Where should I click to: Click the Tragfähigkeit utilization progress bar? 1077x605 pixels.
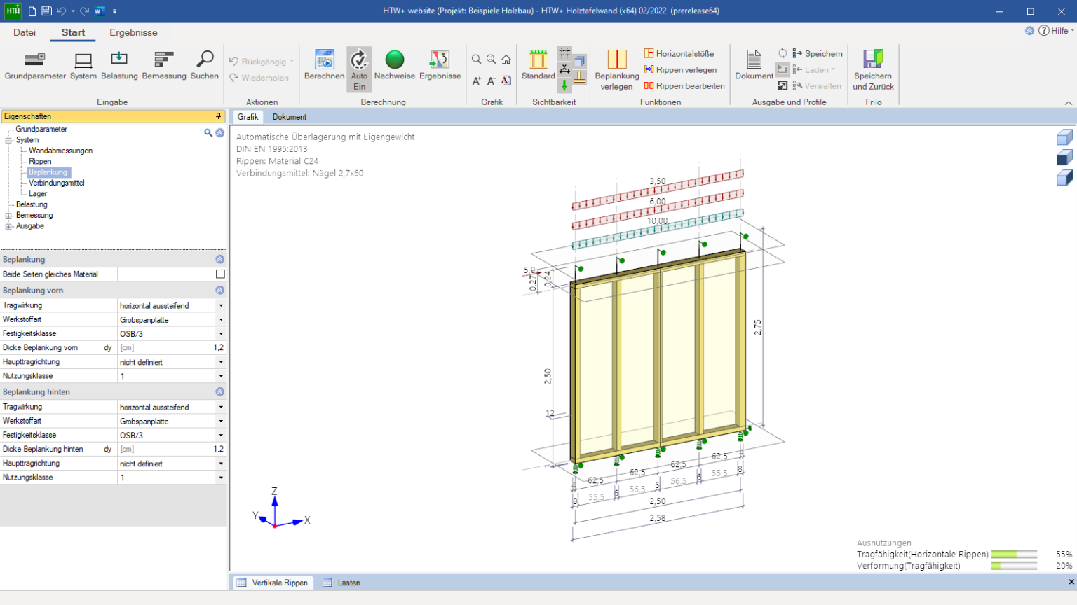(1014, 555)
